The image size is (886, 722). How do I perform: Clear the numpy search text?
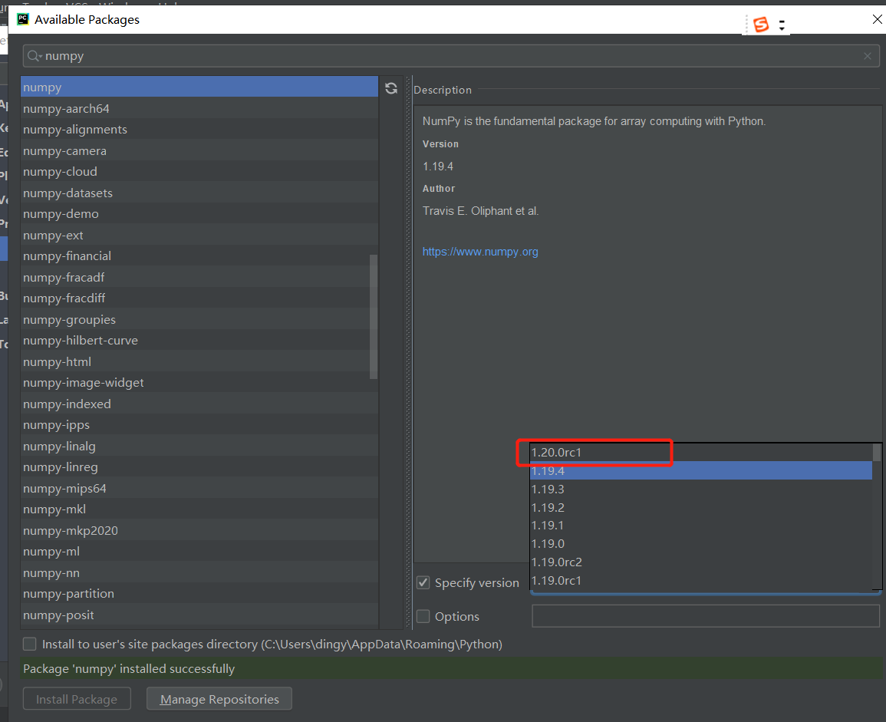click(868, 56)
